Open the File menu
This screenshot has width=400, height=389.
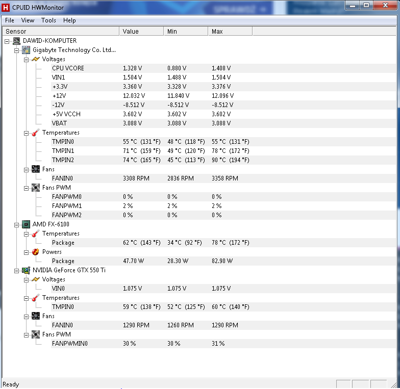9,20
